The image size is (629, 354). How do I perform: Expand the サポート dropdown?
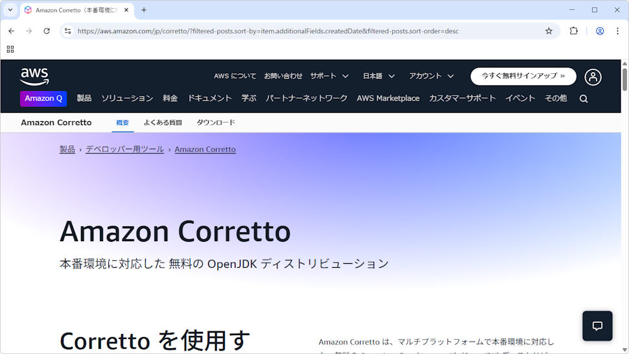329,76
